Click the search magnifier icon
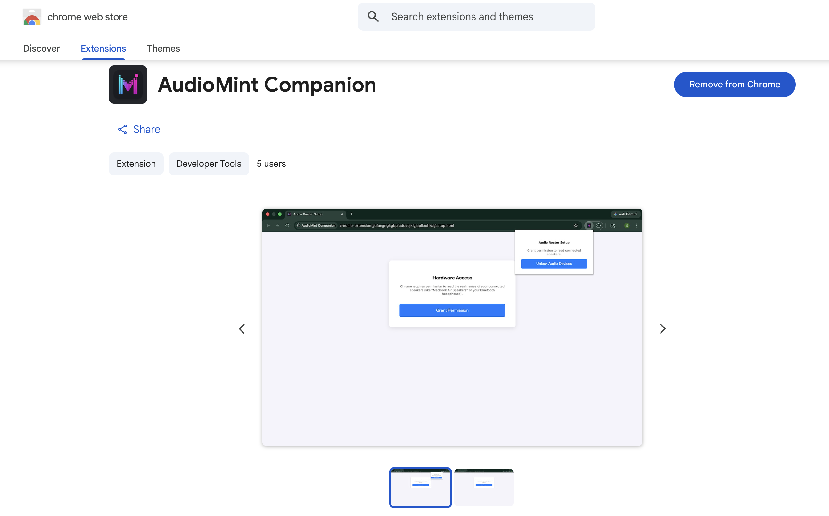This screenshot has height=516, width=829. (x=373, y=16)
